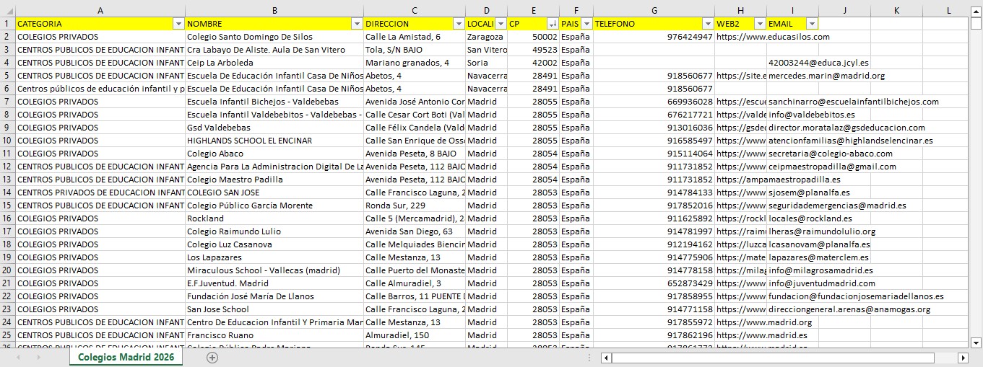Viewport: 983px width, 367px height.
Task: Select all cells with corner button
Action: click(7, 10)
